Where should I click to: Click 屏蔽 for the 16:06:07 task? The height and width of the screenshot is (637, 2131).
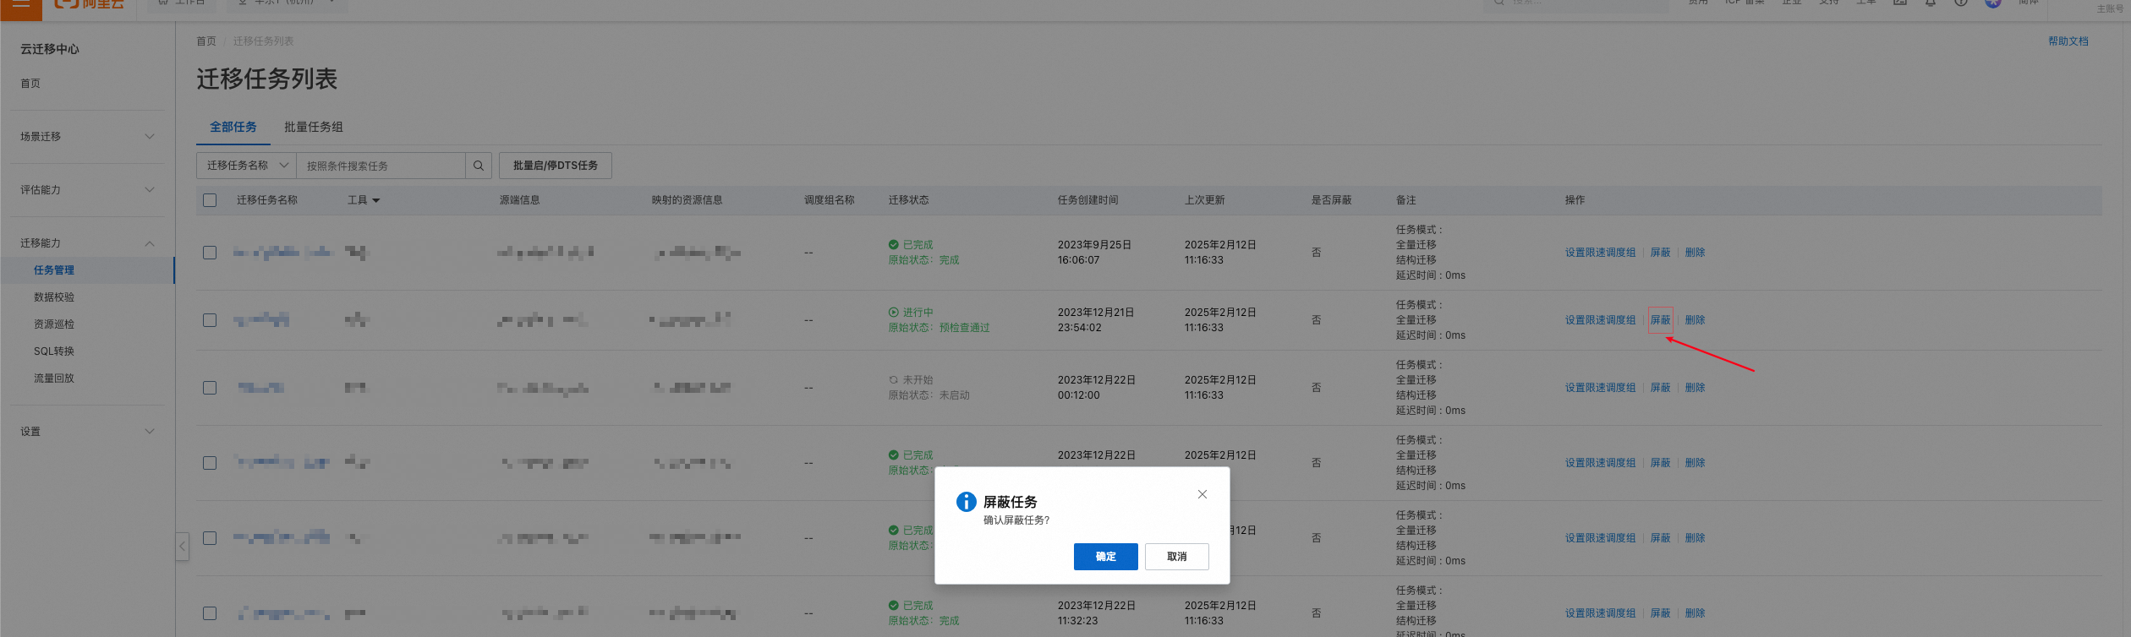tap(1660, 253)
